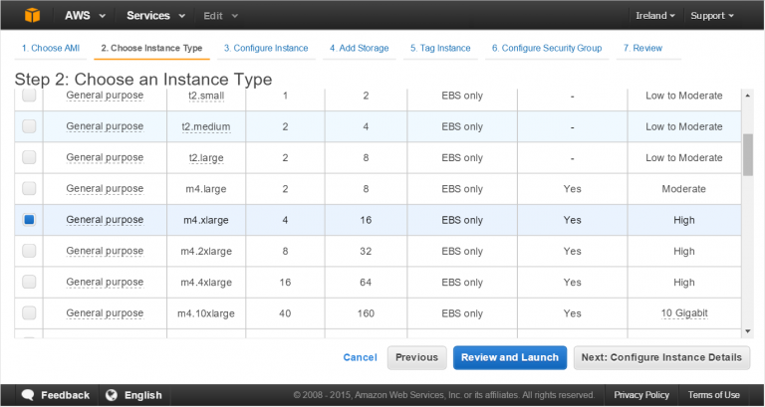Open the Feedback button in footer
The height and width of the screenshot is (407, 765).
point(56,395)
